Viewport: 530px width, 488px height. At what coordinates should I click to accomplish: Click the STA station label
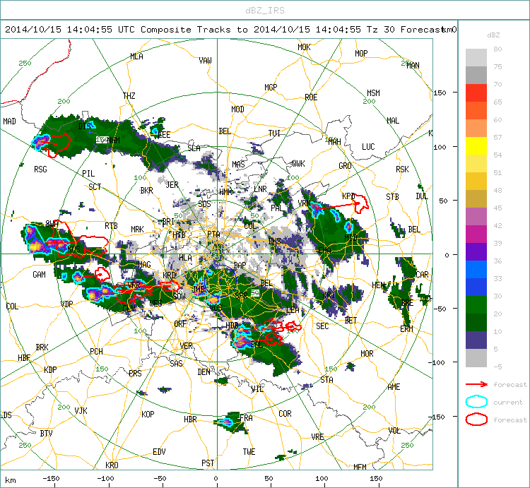coord(327,380)
